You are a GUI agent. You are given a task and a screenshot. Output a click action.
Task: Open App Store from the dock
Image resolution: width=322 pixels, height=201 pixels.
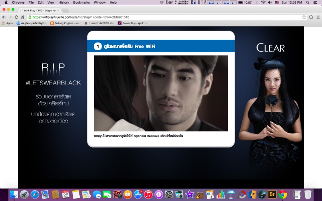coord(138,195)
